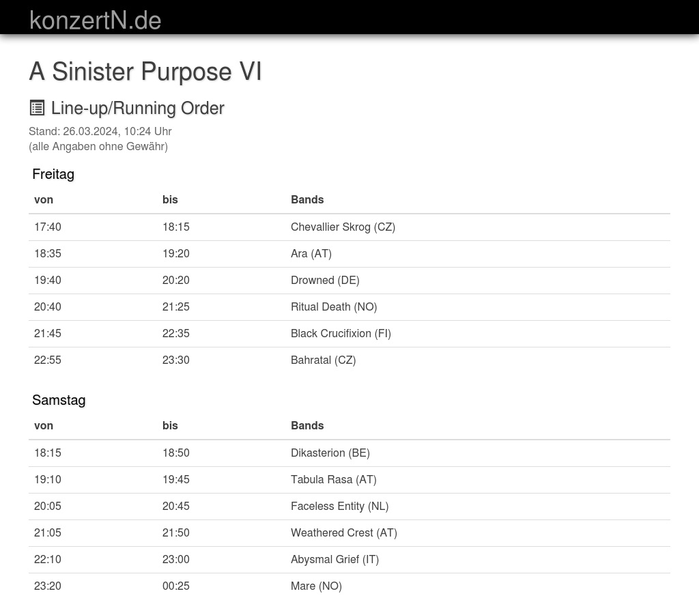The image size is (699, 613).
Task: Click the Ritual Death (NO) entry
Action: tap(334, 306)
